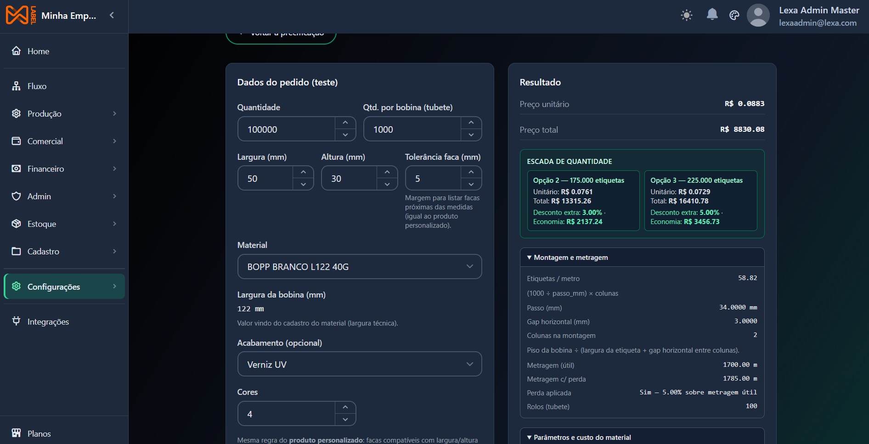Collapse the sidebar with the back chevron

point(112,15)
